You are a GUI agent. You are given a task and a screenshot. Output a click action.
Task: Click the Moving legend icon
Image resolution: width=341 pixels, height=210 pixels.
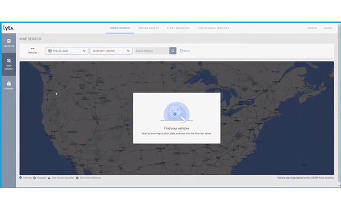(21, 177)
